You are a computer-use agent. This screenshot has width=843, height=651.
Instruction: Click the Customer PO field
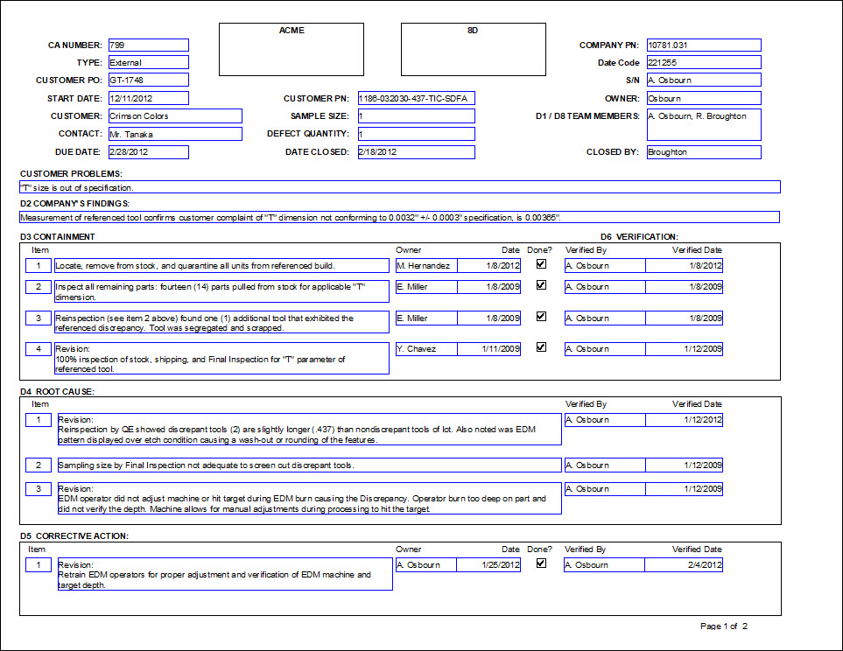tap(148, 80)
